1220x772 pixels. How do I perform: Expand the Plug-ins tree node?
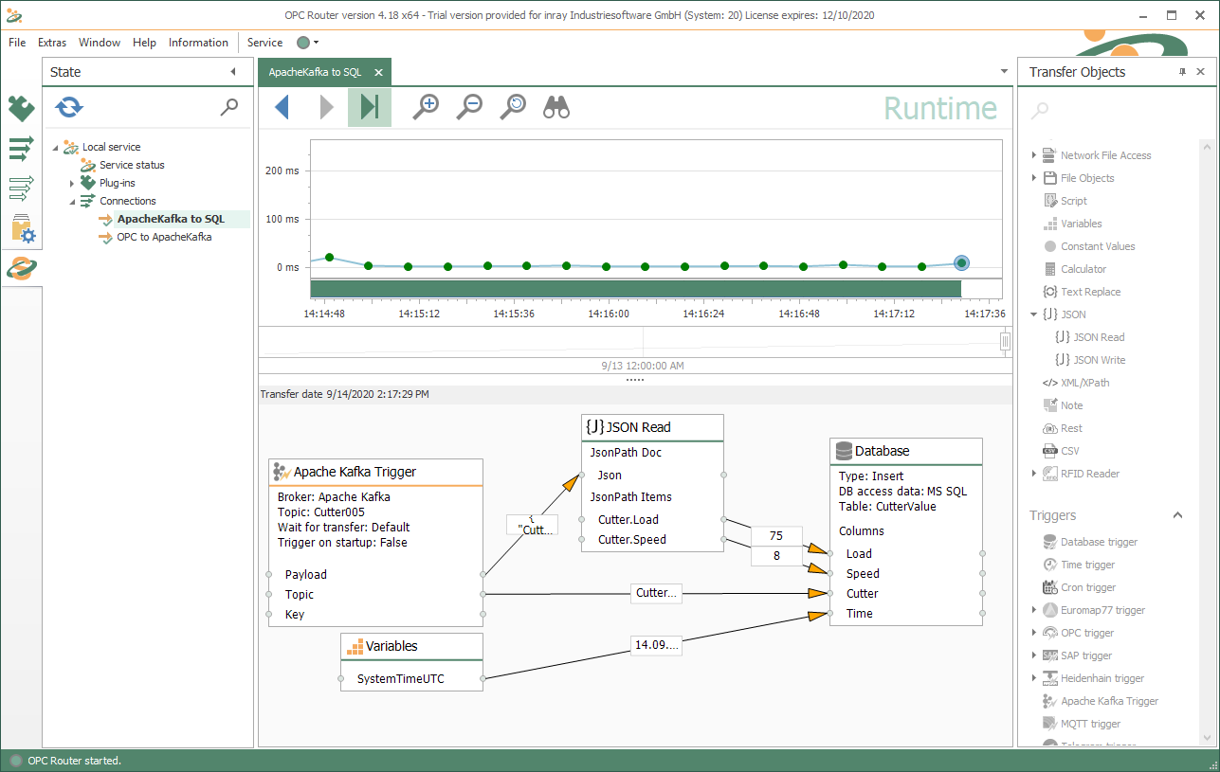tap(72, 183)
